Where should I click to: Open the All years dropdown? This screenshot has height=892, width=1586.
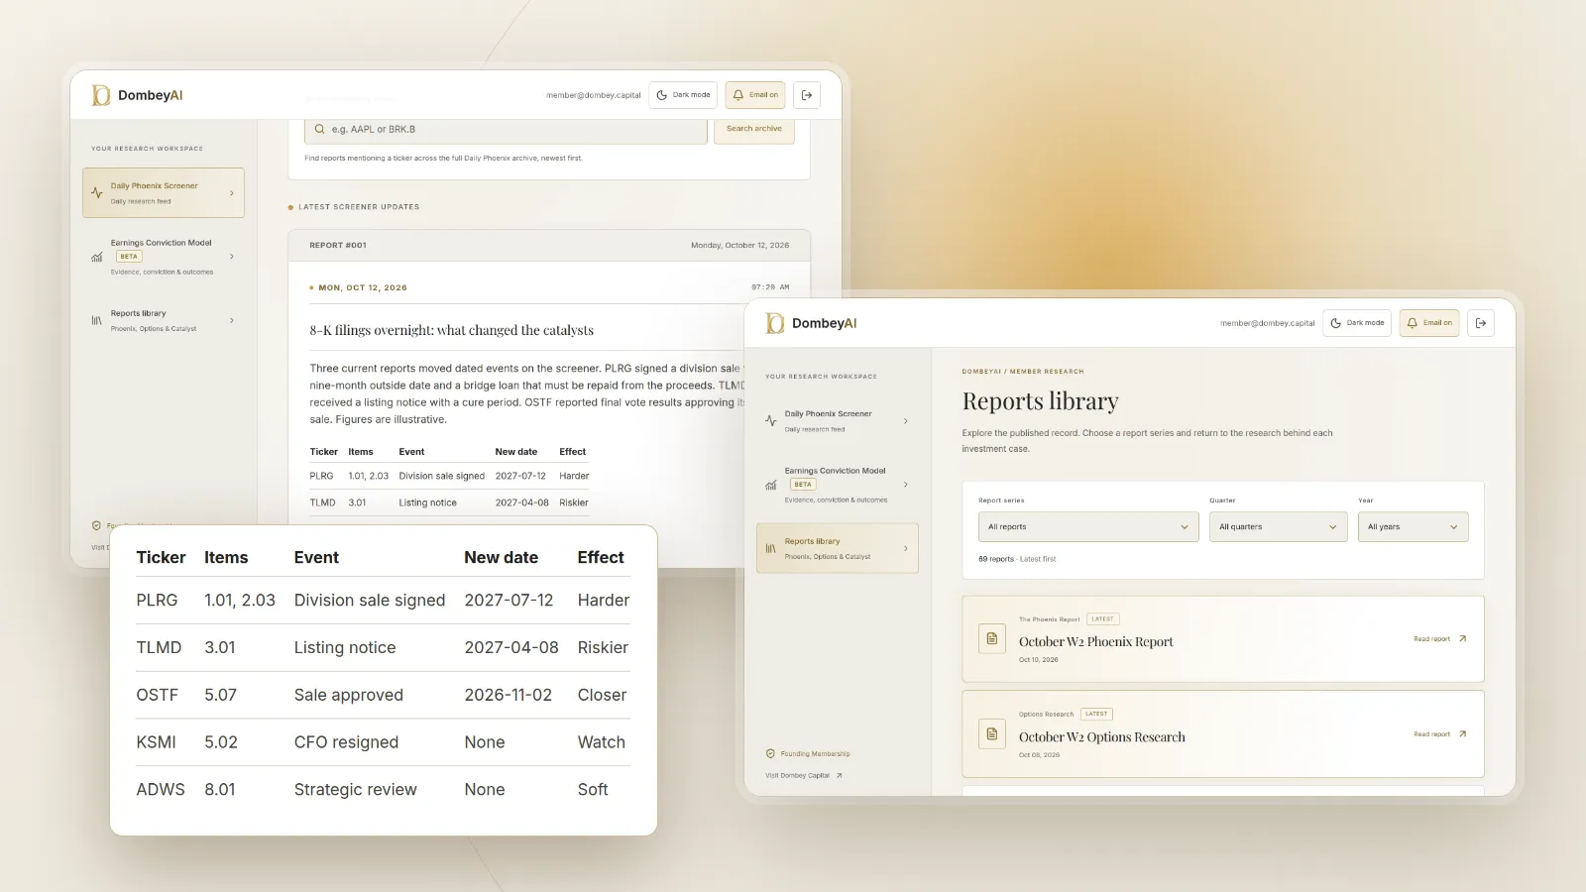click(1413, 527)
